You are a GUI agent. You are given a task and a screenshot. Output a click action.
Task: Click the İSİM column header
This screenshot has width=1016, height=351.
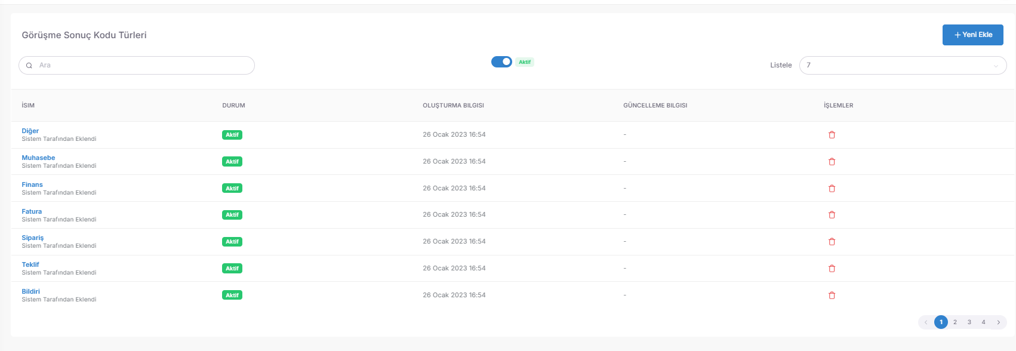tap(28, 106)
